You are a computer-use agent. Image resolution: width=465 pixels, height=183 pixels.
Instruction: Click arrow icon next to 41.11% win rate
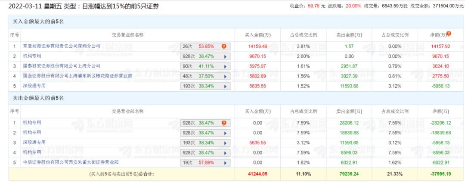[x=224, y=66]
